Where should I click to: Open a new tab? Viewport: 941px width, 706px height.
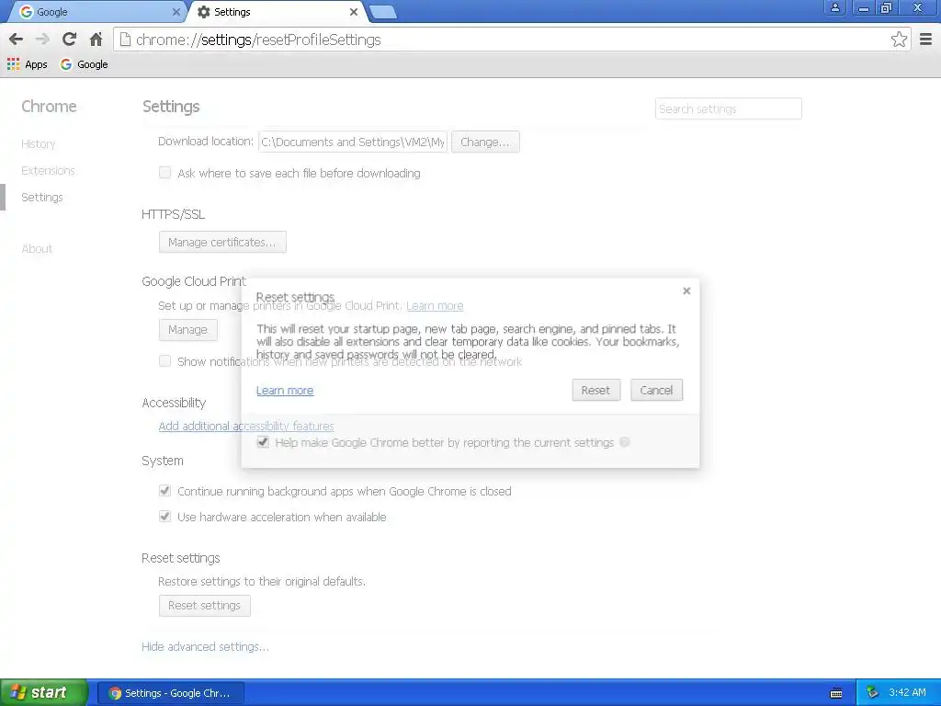click(382, 12)
